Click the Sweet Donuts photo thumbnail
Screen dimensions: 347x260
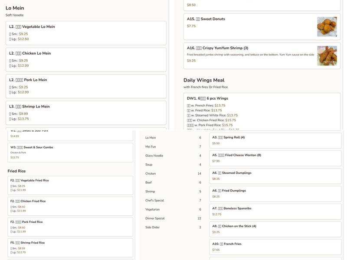[327, 26]
